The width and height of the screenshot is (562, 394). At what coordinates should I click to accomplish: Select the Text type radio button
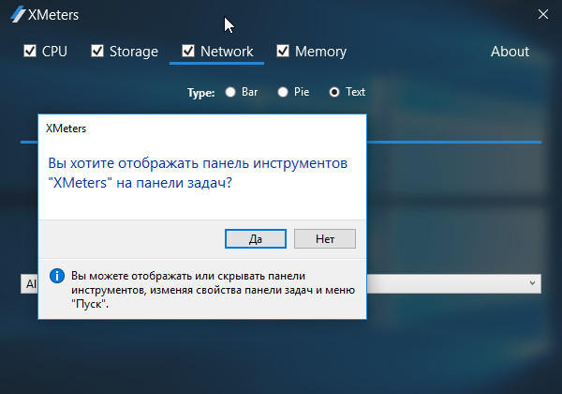point(334,92)
